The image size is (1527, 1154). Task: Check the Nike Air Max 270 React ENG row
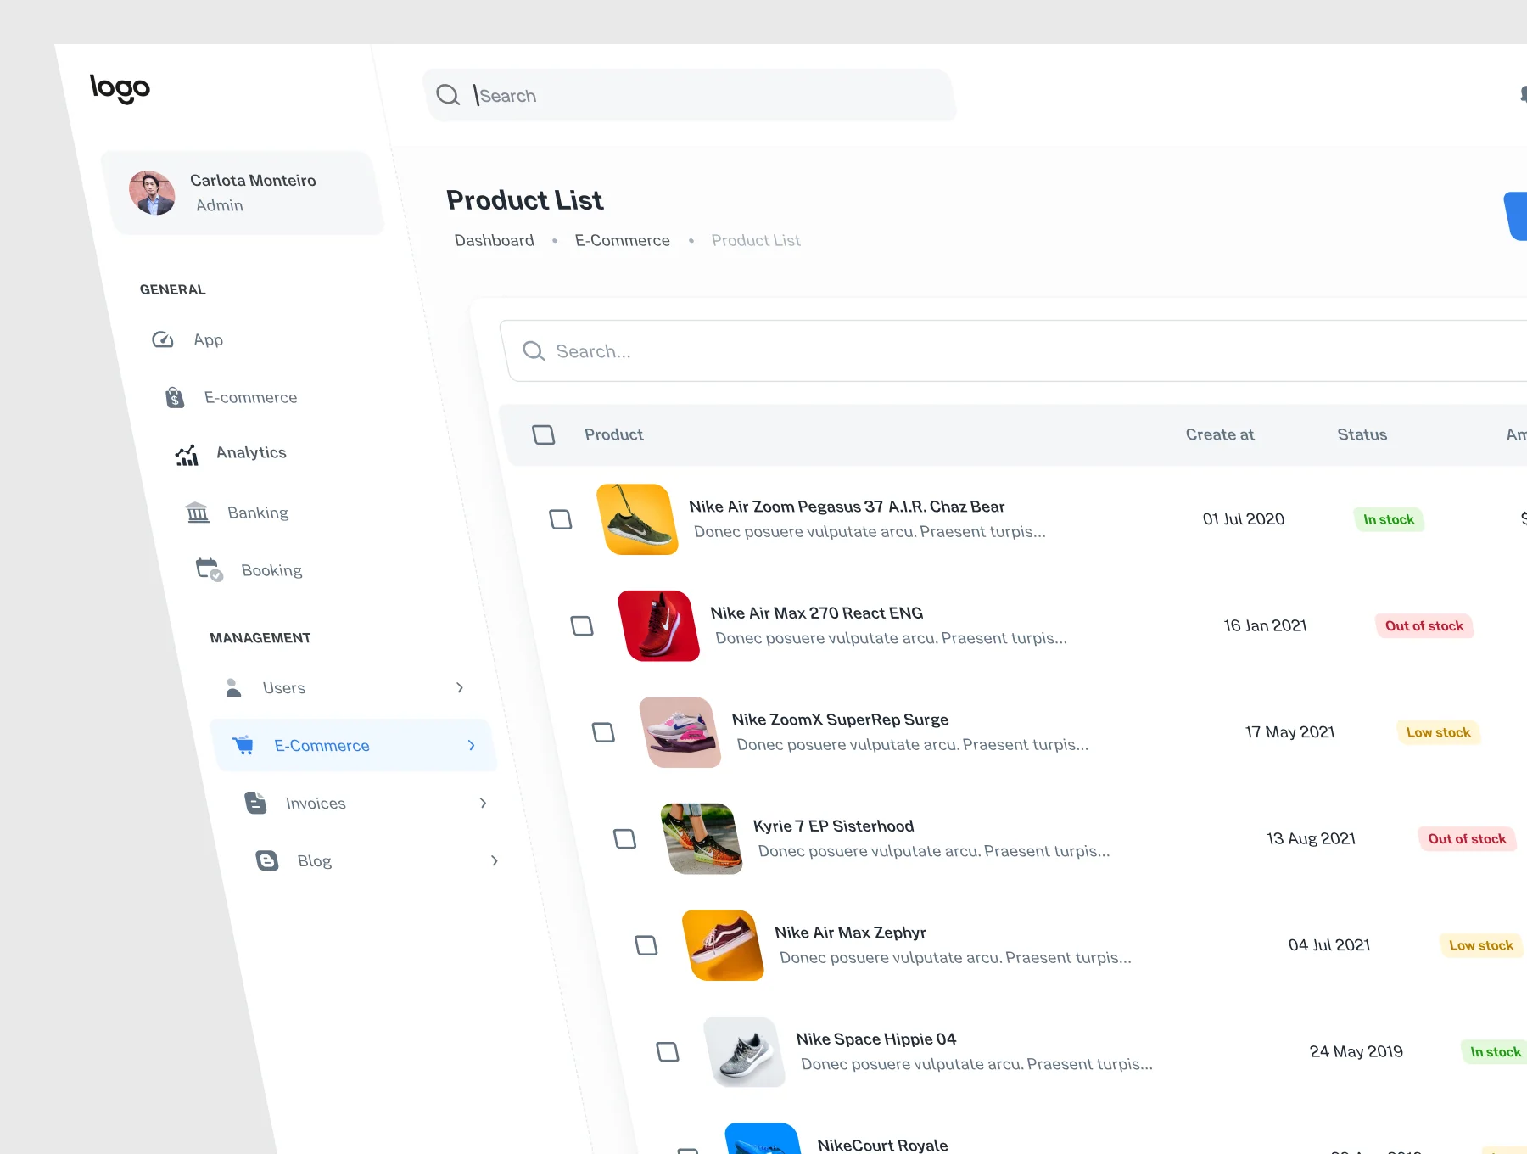point(582,626)
